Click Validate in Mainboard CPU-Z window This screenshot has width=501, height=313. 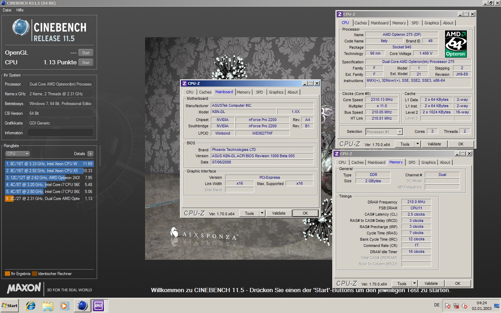click(x=279, y=214)
